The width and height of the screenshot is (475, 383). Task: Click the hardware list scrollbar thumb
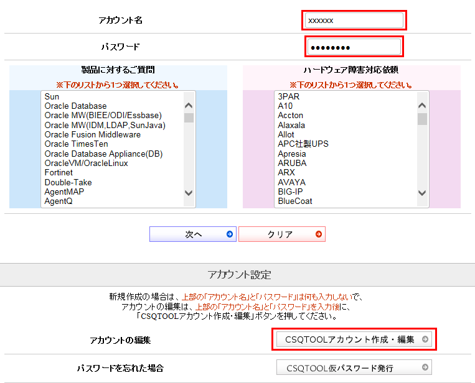tap(422, 119)
